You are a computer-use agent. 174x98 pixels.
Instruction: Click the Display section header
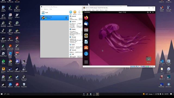pyautogui.click(x=74, y=29)
